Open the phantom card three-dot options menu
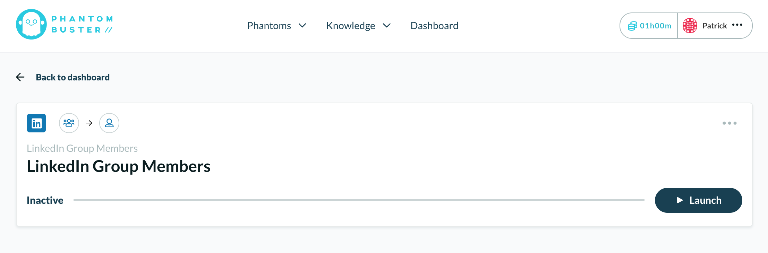This screenshot has width=768, height=253. coord(729,123)
